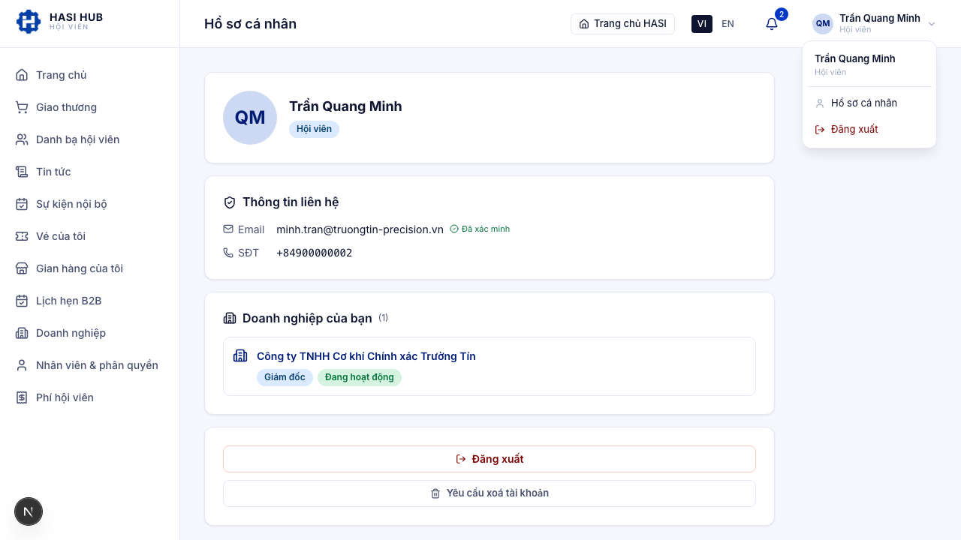The width and height of the screenshot is (961, 540).
Task: Click the Nhân viên & phân quyền user icon
Action: coord(22,365)
